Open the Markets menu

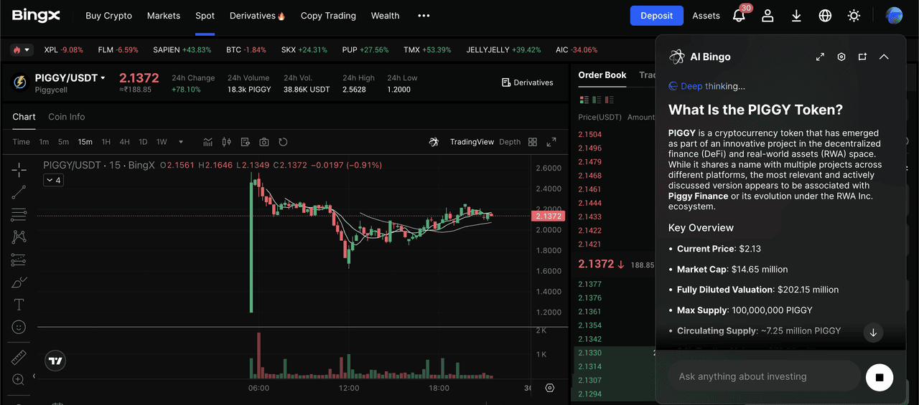(x=164, y=16)
